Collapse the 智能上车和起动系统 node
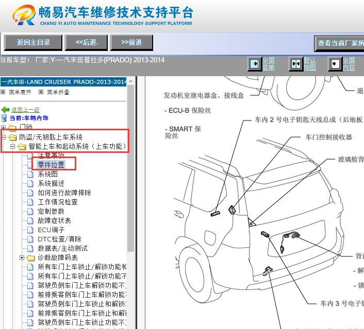 pos(13,147)
